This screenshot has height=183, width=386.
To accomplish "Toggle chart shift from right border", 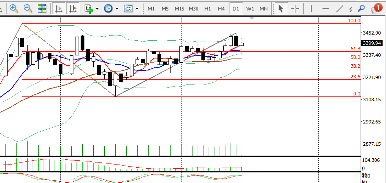I will (x=73, y=9).
